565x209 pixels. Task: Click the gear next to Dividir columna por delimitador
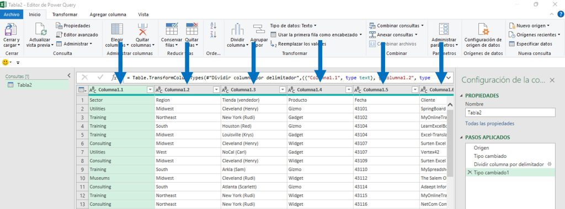(550, 164)
